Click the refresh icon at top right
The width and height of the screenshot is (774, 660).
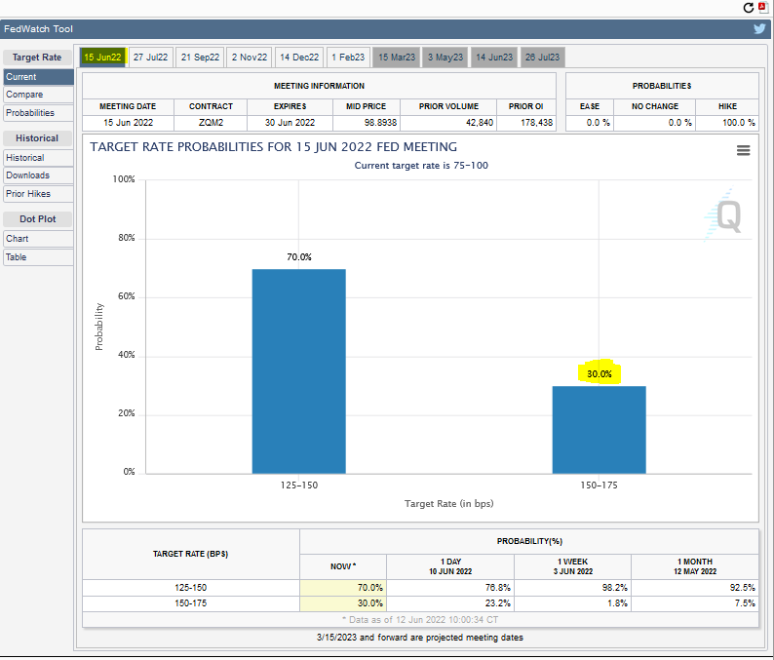pos(749,8)
